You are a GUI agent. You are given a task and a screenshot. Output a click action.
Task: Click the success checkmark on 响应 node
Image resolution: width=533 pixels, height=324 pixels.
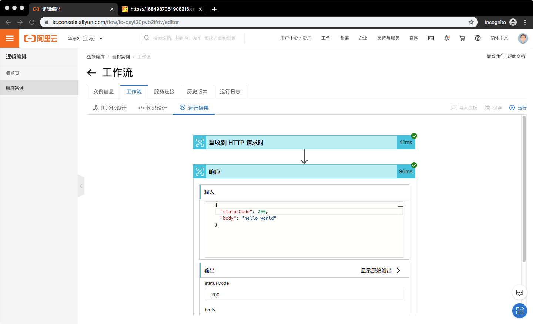point(414,165)
